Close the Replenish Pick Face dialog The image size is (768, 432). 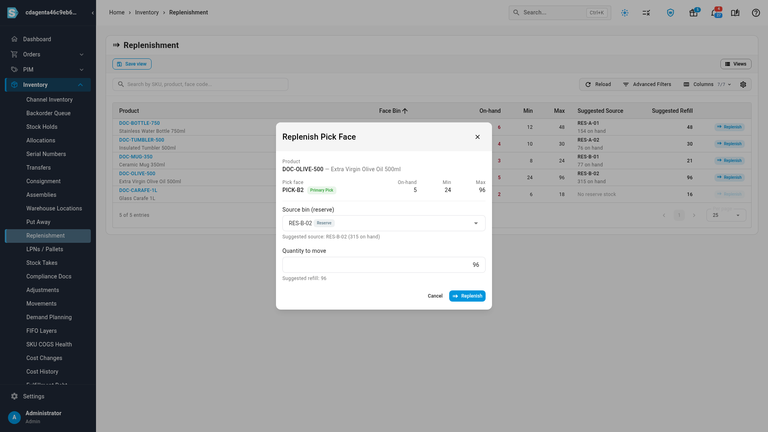point(478,137)
